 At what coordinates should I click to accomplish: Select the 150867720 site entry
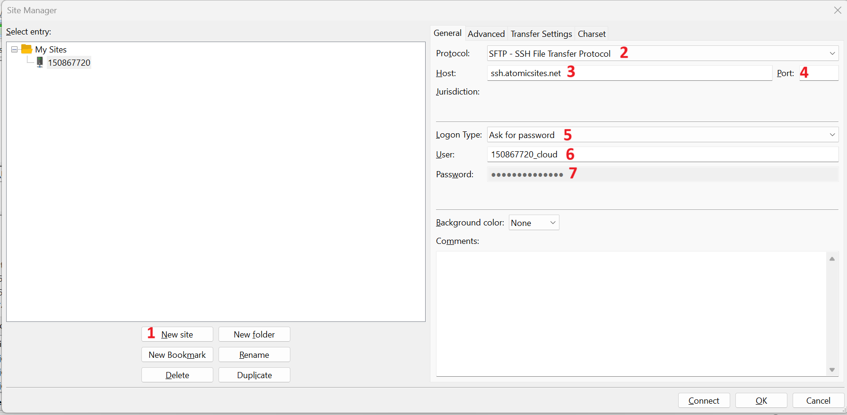(x=69, y=63)
